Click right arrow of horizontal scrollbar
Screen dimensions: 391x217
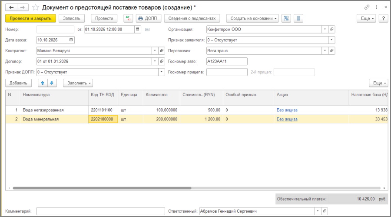click(384, 188)
